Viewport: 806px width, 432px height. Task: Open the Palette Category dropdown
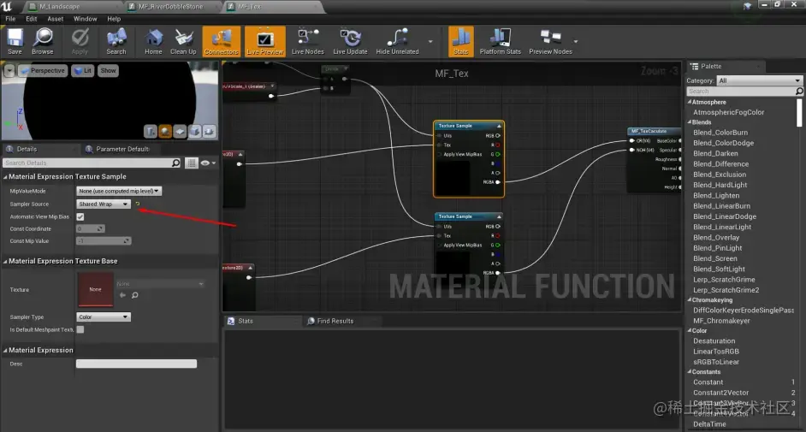click(759, 80)
